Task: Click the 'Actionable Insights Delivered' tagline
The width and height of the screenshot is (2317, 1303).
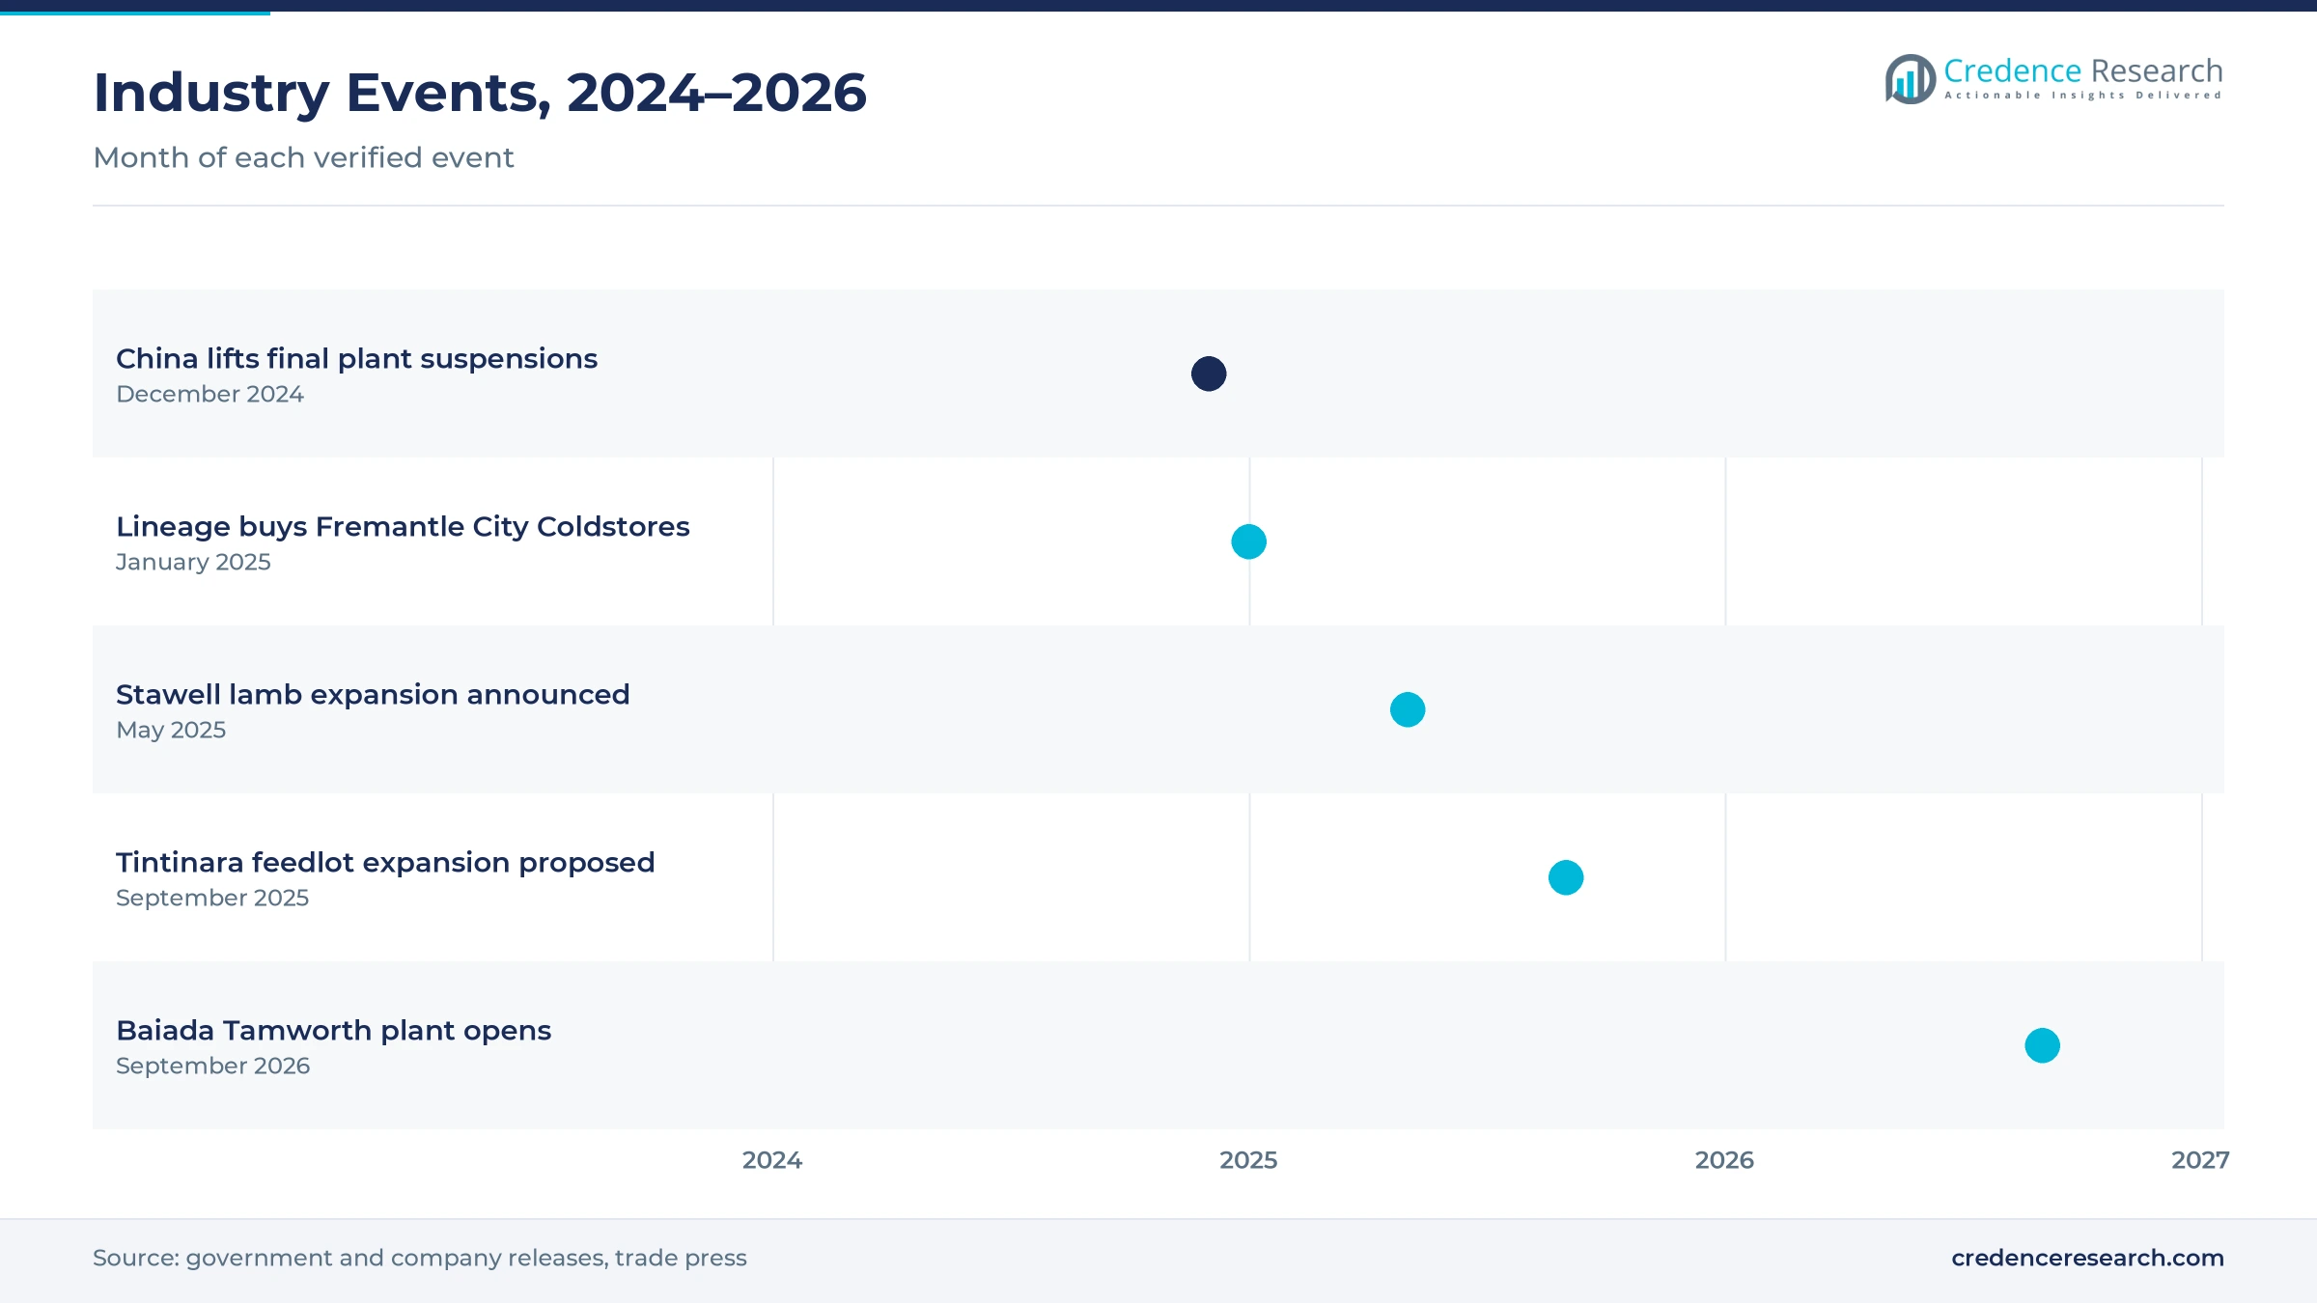Action: coord(2083,96)
